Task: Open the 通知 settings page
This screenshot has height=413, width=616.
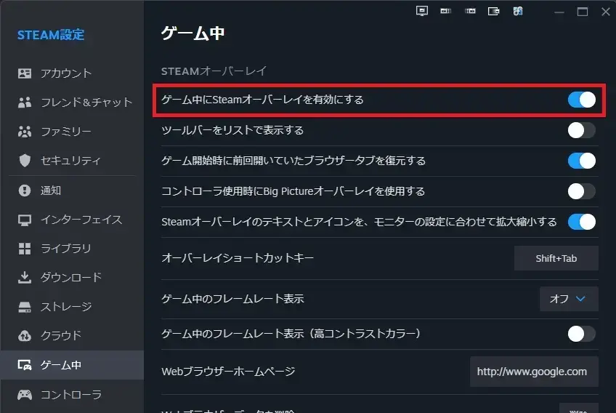Action: click(72, 191)
